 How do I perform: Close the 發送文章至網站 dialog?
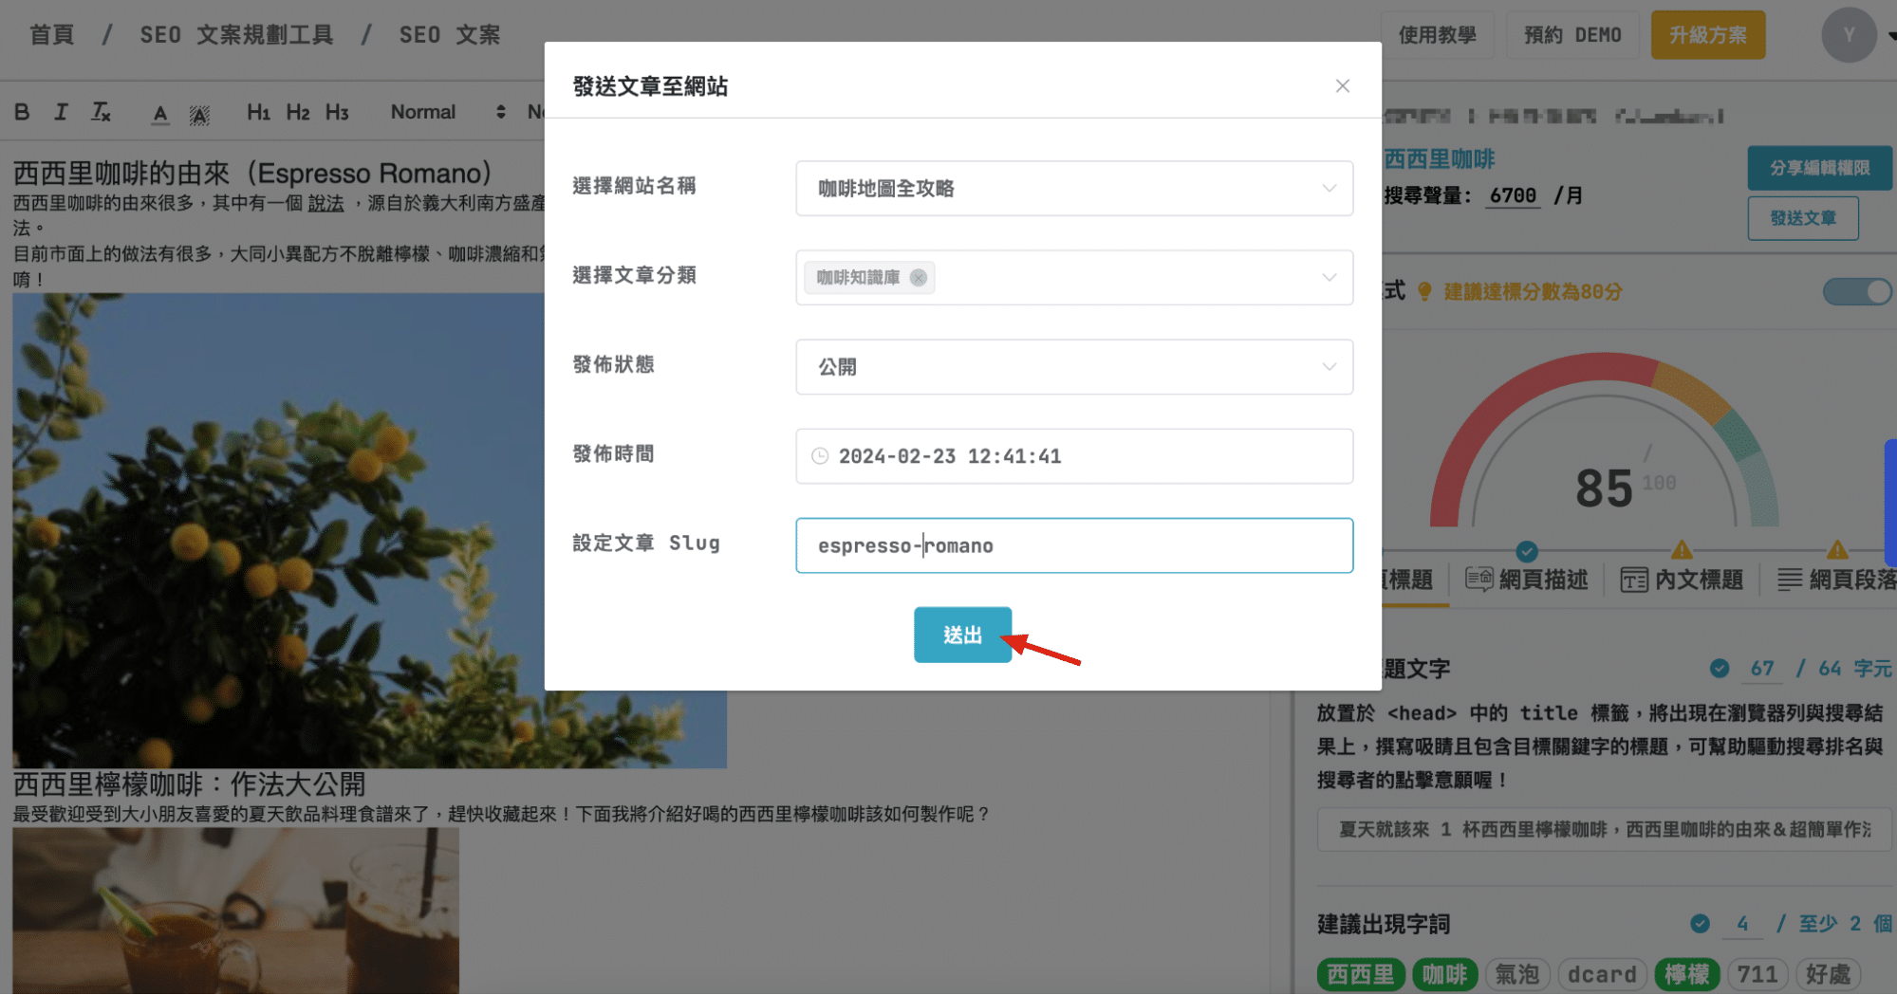[1342, 86]
